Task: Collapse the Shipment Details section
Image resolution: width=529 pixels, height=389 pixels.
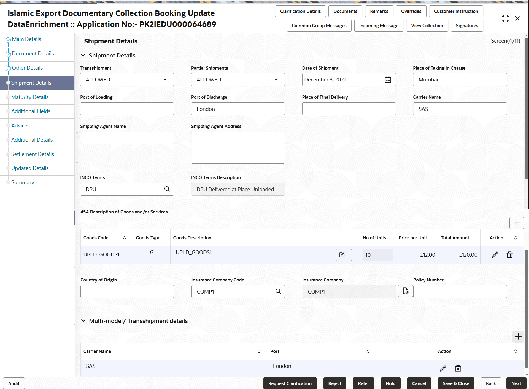Action: (83, 55)
